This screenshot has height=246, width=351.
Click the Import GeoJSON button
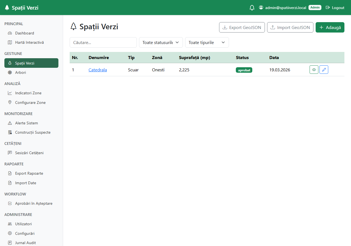point(290,27)
